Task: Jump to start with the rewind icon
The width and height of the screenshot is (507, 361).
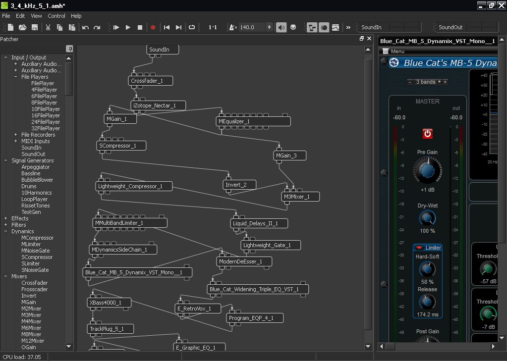Action: [167, 28]
